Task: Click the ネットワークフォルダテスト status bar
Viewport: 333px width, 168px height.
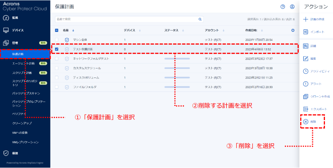Action: pyautogui.click(x=177, y=58)
